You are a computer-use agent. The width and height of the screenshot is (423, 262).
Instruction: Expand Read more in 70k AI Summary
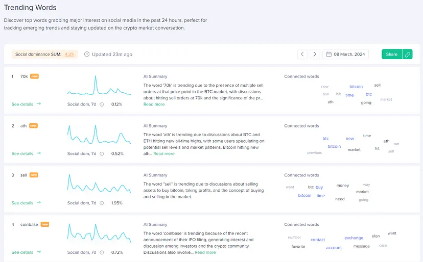pyautogui.click(x=154, y=104)
